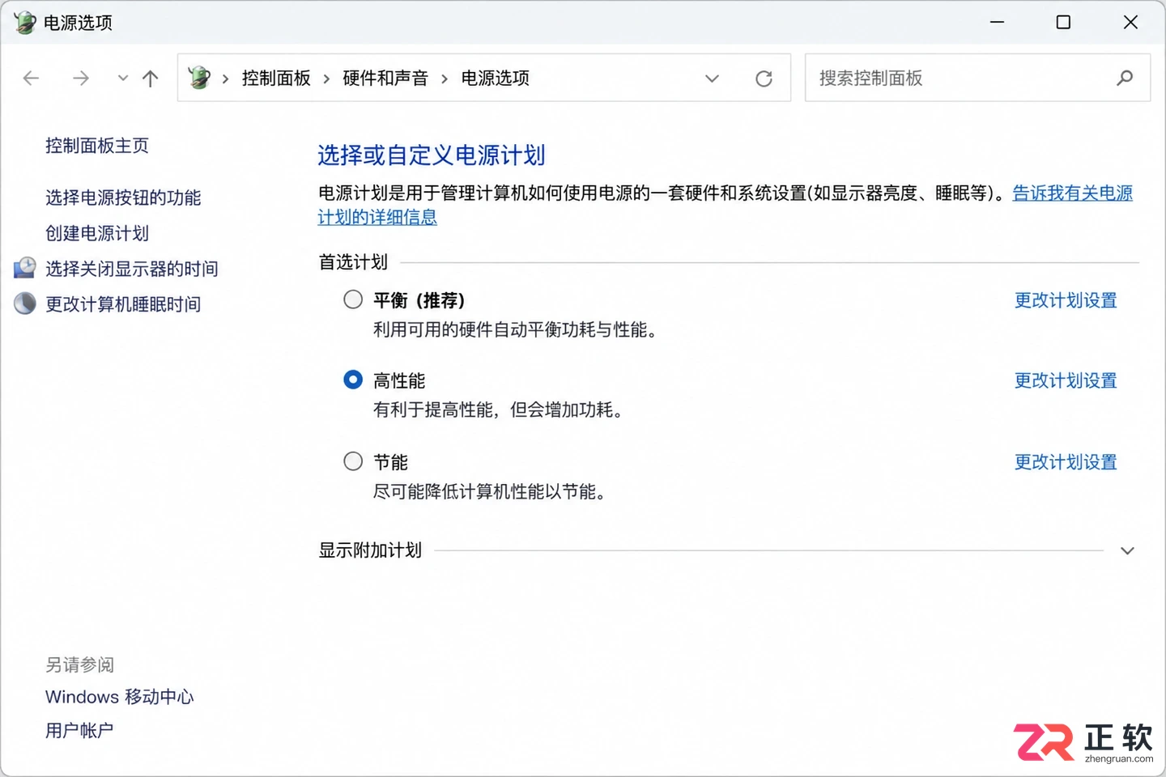The width and height of the screenshot is (1166, 777).
Task: Click 控制面板 in the breadcrumb
Action: (x=276, y=79)
